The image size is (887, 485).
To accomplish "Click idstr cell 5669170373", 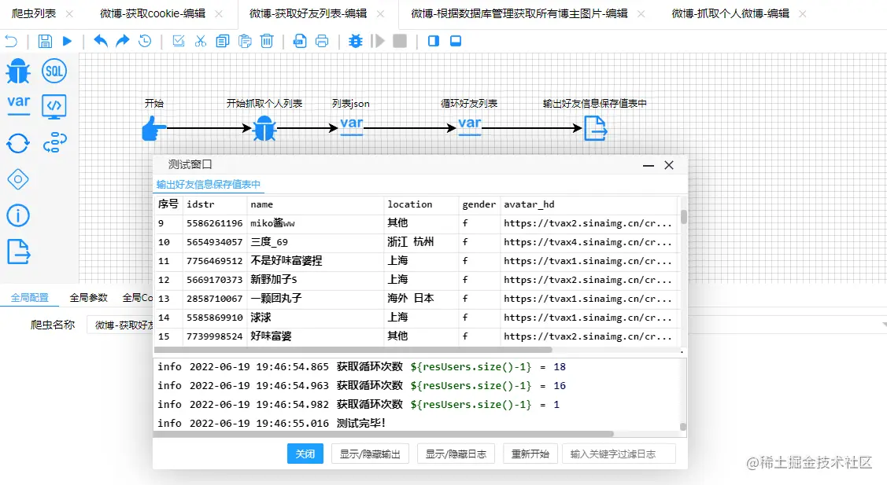I will pos(214,280).
